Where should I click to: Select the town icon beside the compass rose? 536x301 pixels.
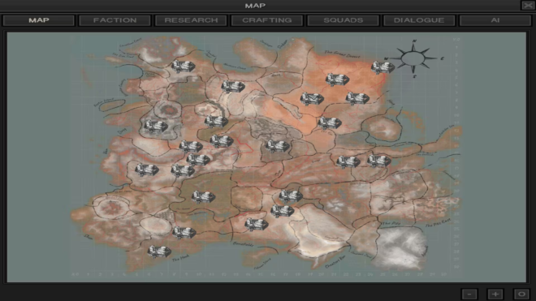point(383,67)
